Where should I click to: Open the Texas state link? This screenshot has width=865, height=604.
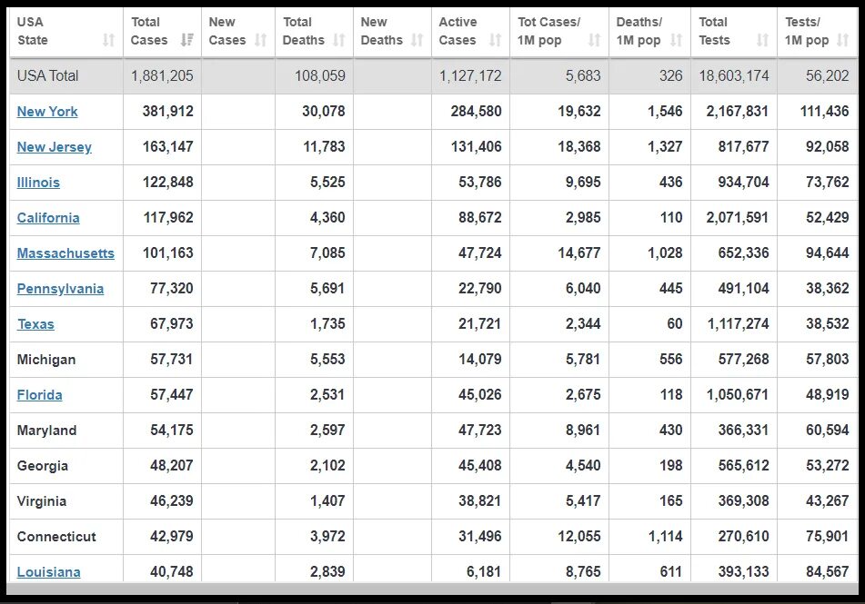point(35,324)
